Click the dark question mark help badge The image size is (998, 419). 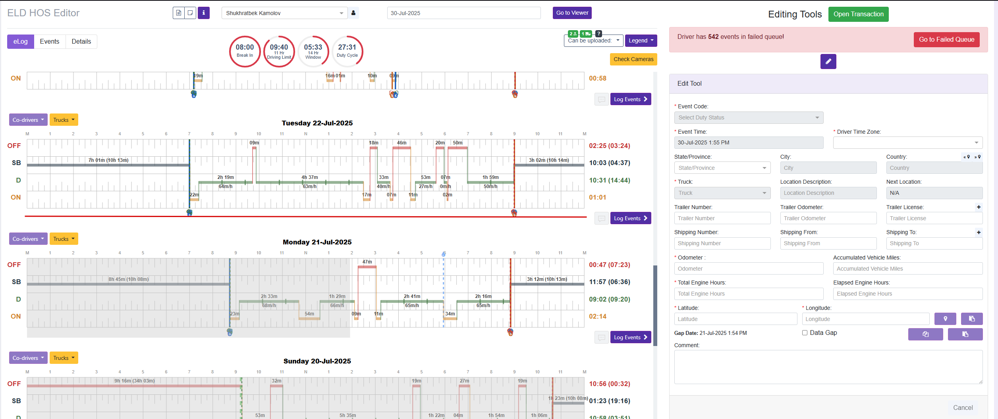pos(598,34)
